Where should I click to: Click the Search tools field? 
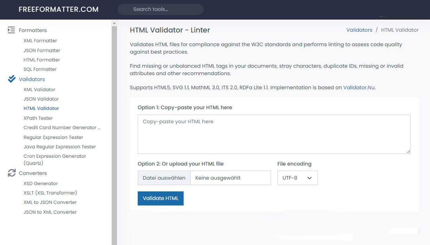point(161,9)
